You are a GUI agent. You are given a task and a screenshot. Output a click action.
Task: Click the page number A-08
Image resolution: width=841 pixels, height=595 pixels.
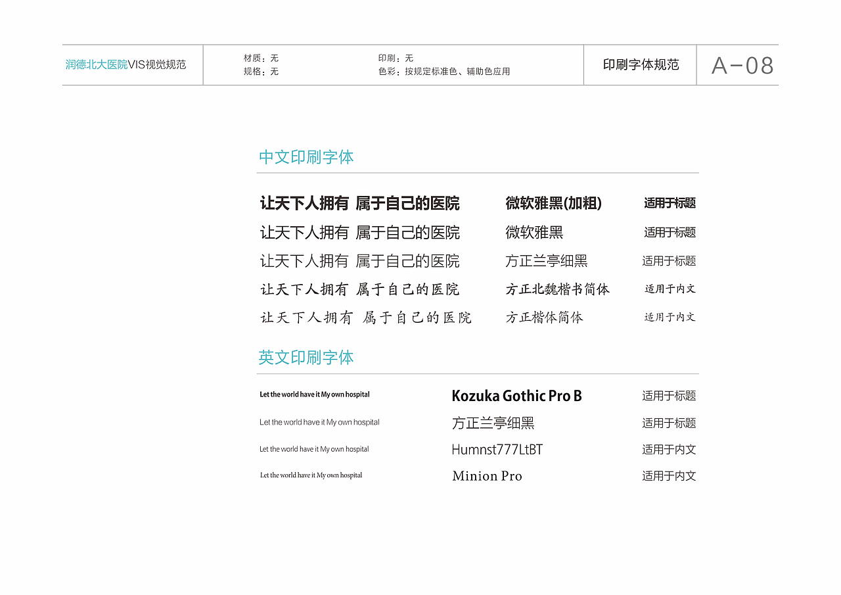point(742,66)
